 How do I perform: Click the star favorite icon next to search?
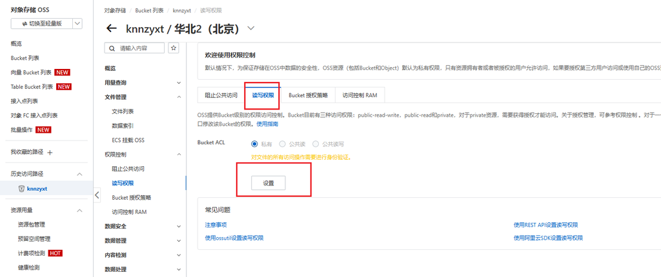coord(173,48)
